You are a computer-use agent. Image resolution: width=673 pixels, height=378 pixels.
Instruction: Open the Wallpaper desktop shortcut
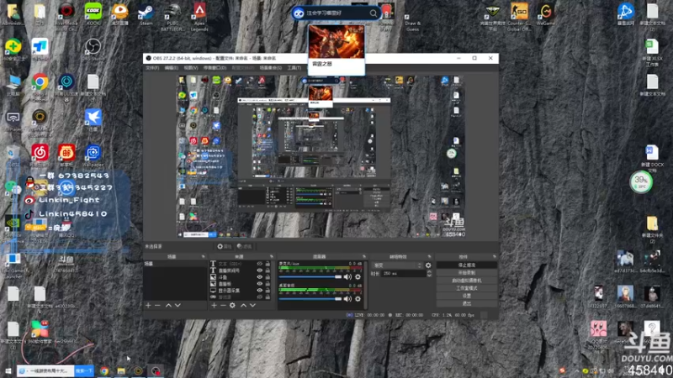pos(93,156)
